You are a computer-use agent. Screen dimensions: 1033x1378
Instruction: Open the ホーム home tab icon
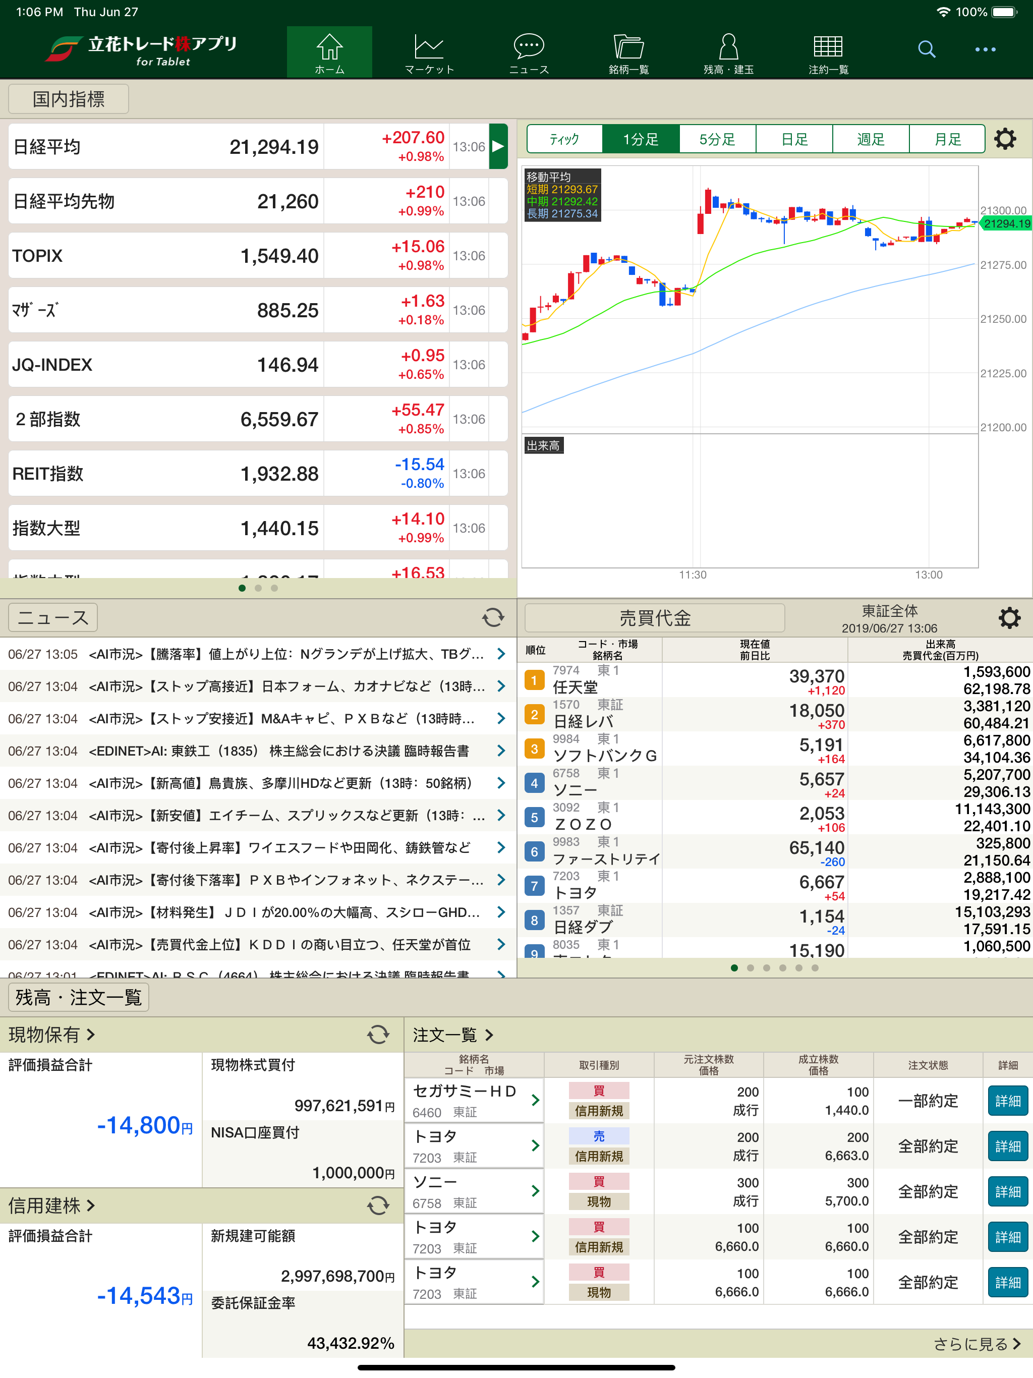[329, 52]
